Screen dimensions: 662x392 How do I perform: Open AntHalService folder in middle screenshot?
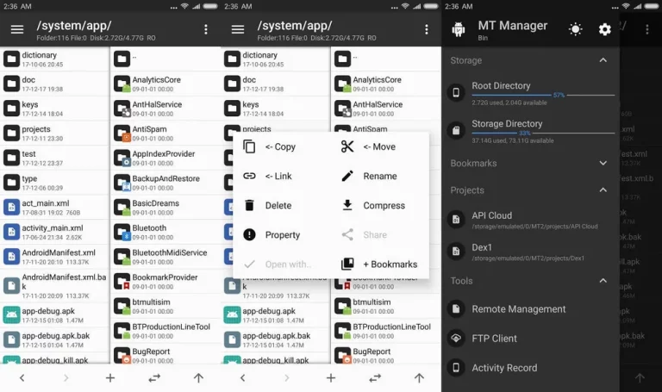tap(386, 109)
